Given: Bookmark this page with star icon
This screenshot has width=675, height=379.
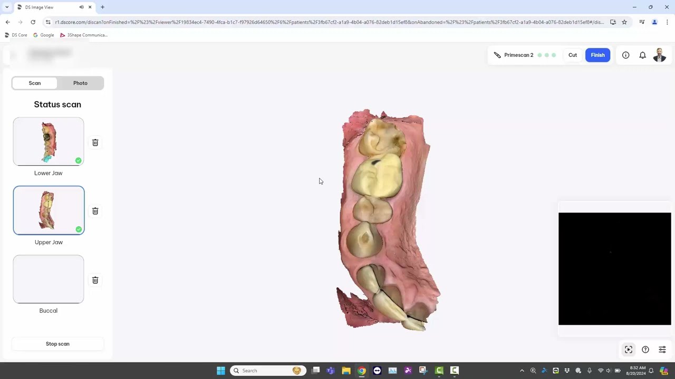Looking at the screenshot, I should pos(624,22).
